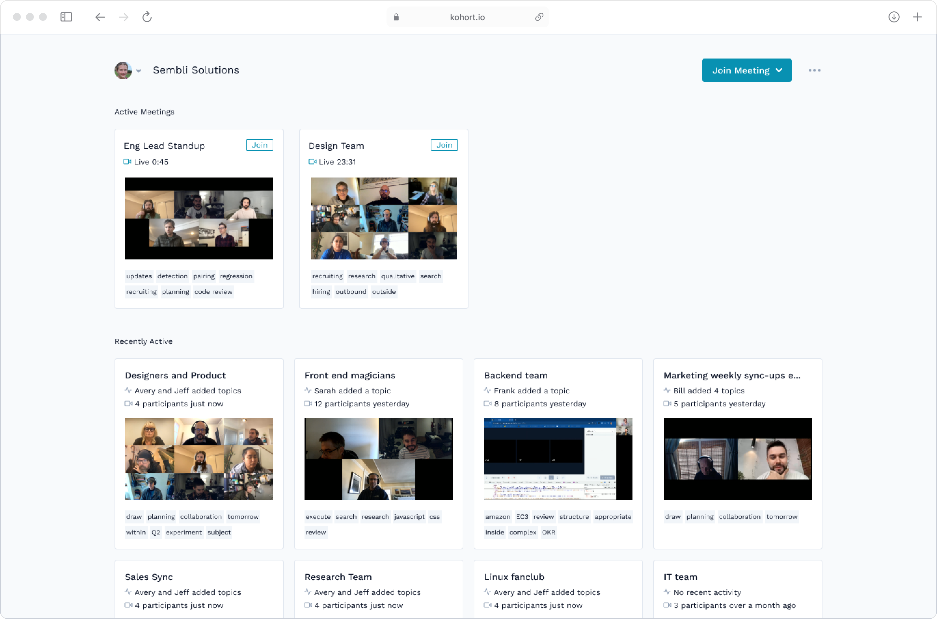Click activity icon in Designers and Product card
This screenshot has width=937, height=619.
129,390
